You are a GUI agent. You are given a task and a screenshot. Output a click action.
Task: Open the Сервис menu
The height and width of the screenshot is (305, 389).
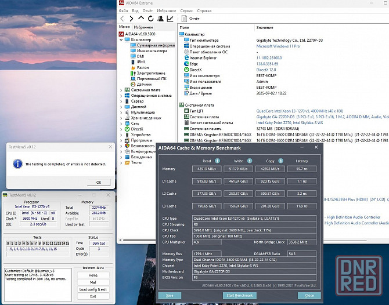point(186,11)
